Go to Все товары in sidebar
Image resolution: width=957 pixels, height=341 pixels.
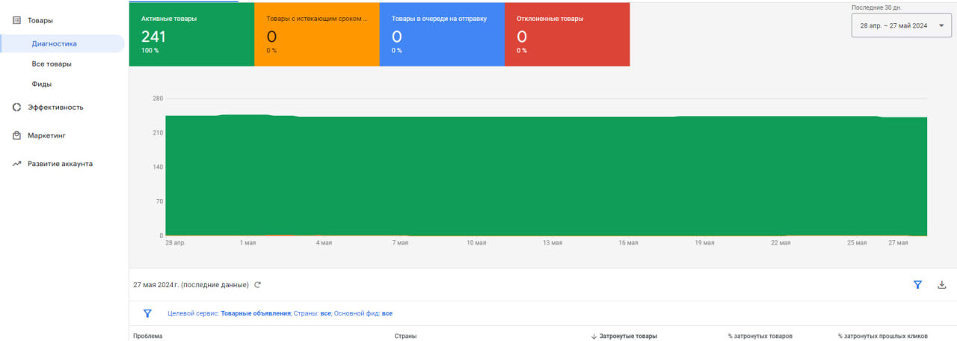52,64
